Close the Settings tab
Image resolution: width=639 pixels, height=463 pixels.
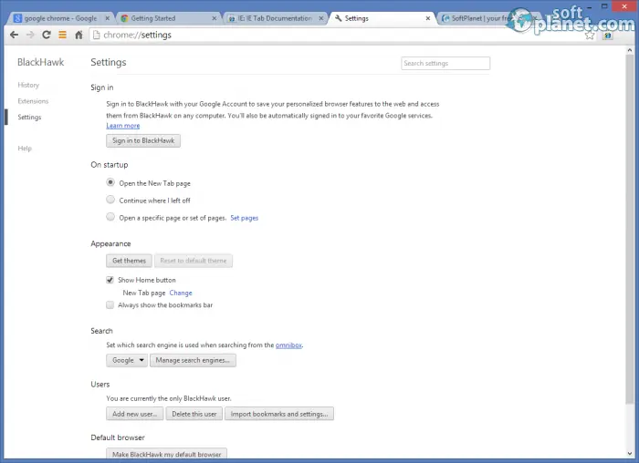click(428, 18)
